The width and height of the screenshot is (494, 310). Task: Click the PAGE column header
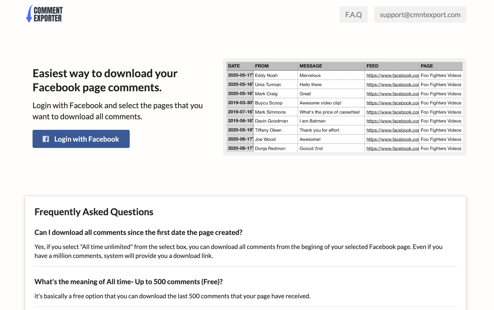tap(441, 66)
